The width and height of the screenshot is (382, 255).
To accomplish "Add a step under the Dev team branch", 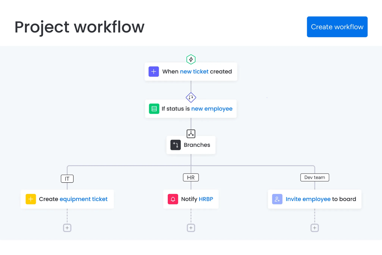I will pyautogui.click(x=315, y=228).
